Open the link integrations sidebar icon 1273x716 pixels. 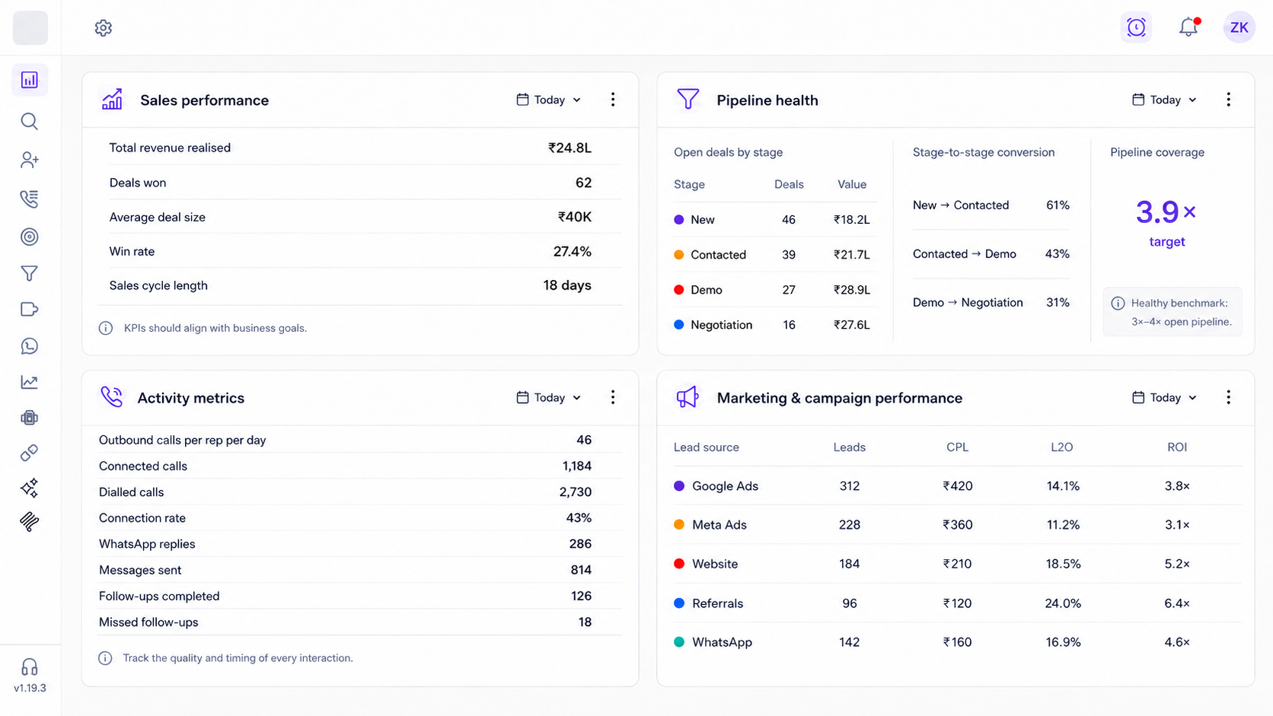(30, 453)
